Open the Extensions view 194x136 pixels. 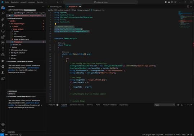point(3,37)
